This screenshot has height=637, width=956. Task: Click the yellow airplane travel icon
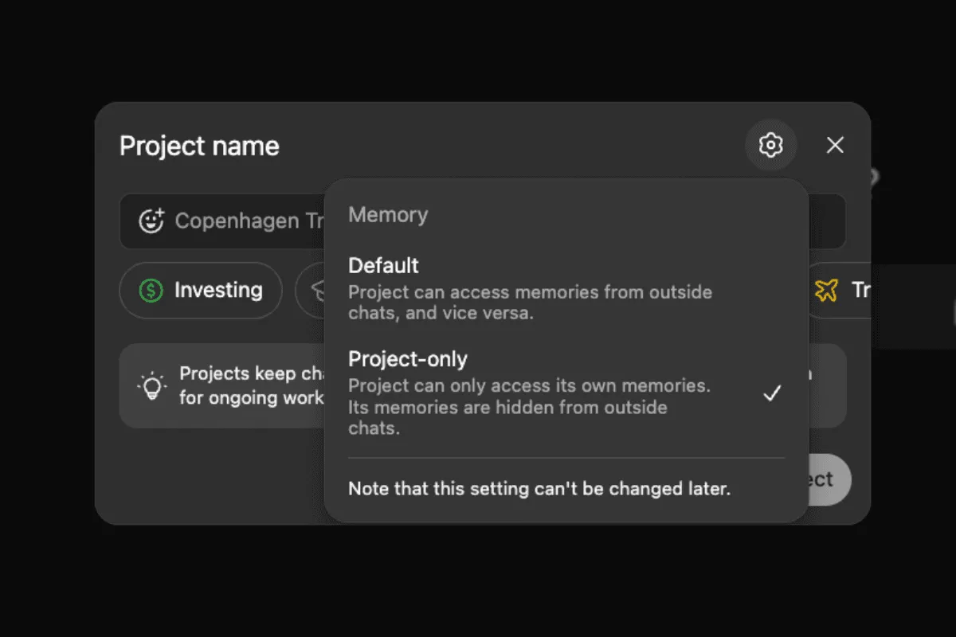[x=827, y=291]
